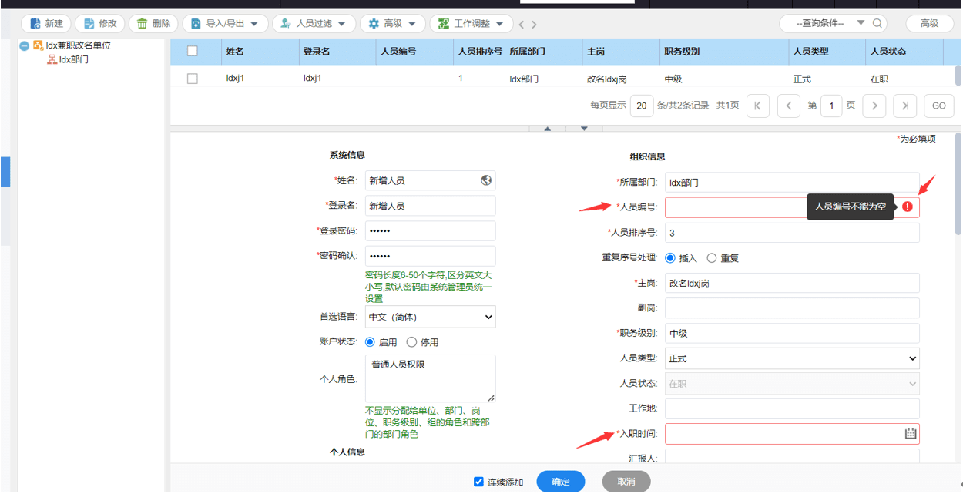Go to the next page icon
The height and width of the screenshot is (494, 963).
coord(874,106)
